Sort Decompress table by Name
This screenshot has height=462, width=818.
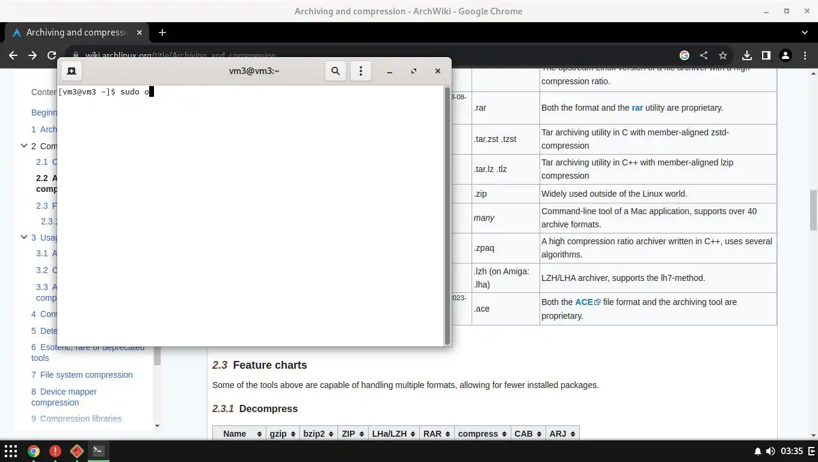coord(239,434)
